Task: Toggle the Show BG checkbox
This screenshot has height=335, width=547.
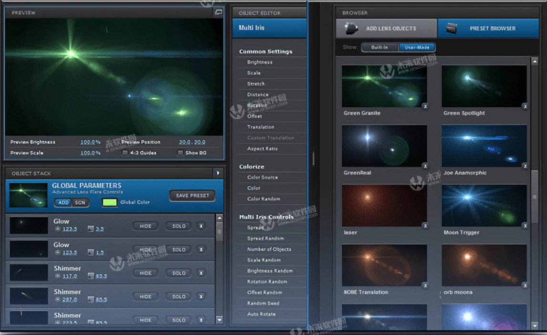Action: (x=180, y=151)
